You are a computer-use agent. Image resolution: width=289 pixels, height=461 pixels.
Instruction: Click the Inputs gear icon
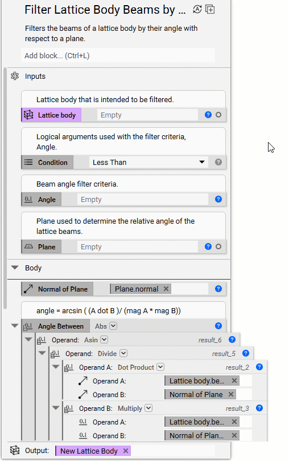click(x=15, y=76)
